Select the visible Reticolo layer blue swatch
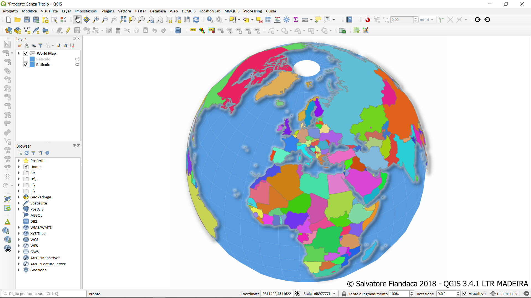This screenshot has width=531, height=298. [32, 65]
